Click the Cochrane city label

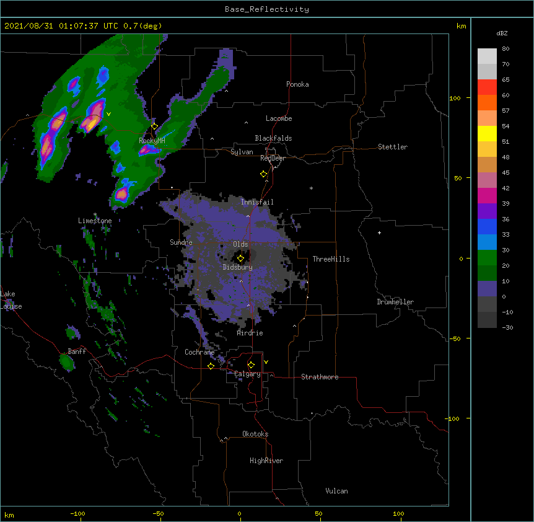[x=199, y=352]
